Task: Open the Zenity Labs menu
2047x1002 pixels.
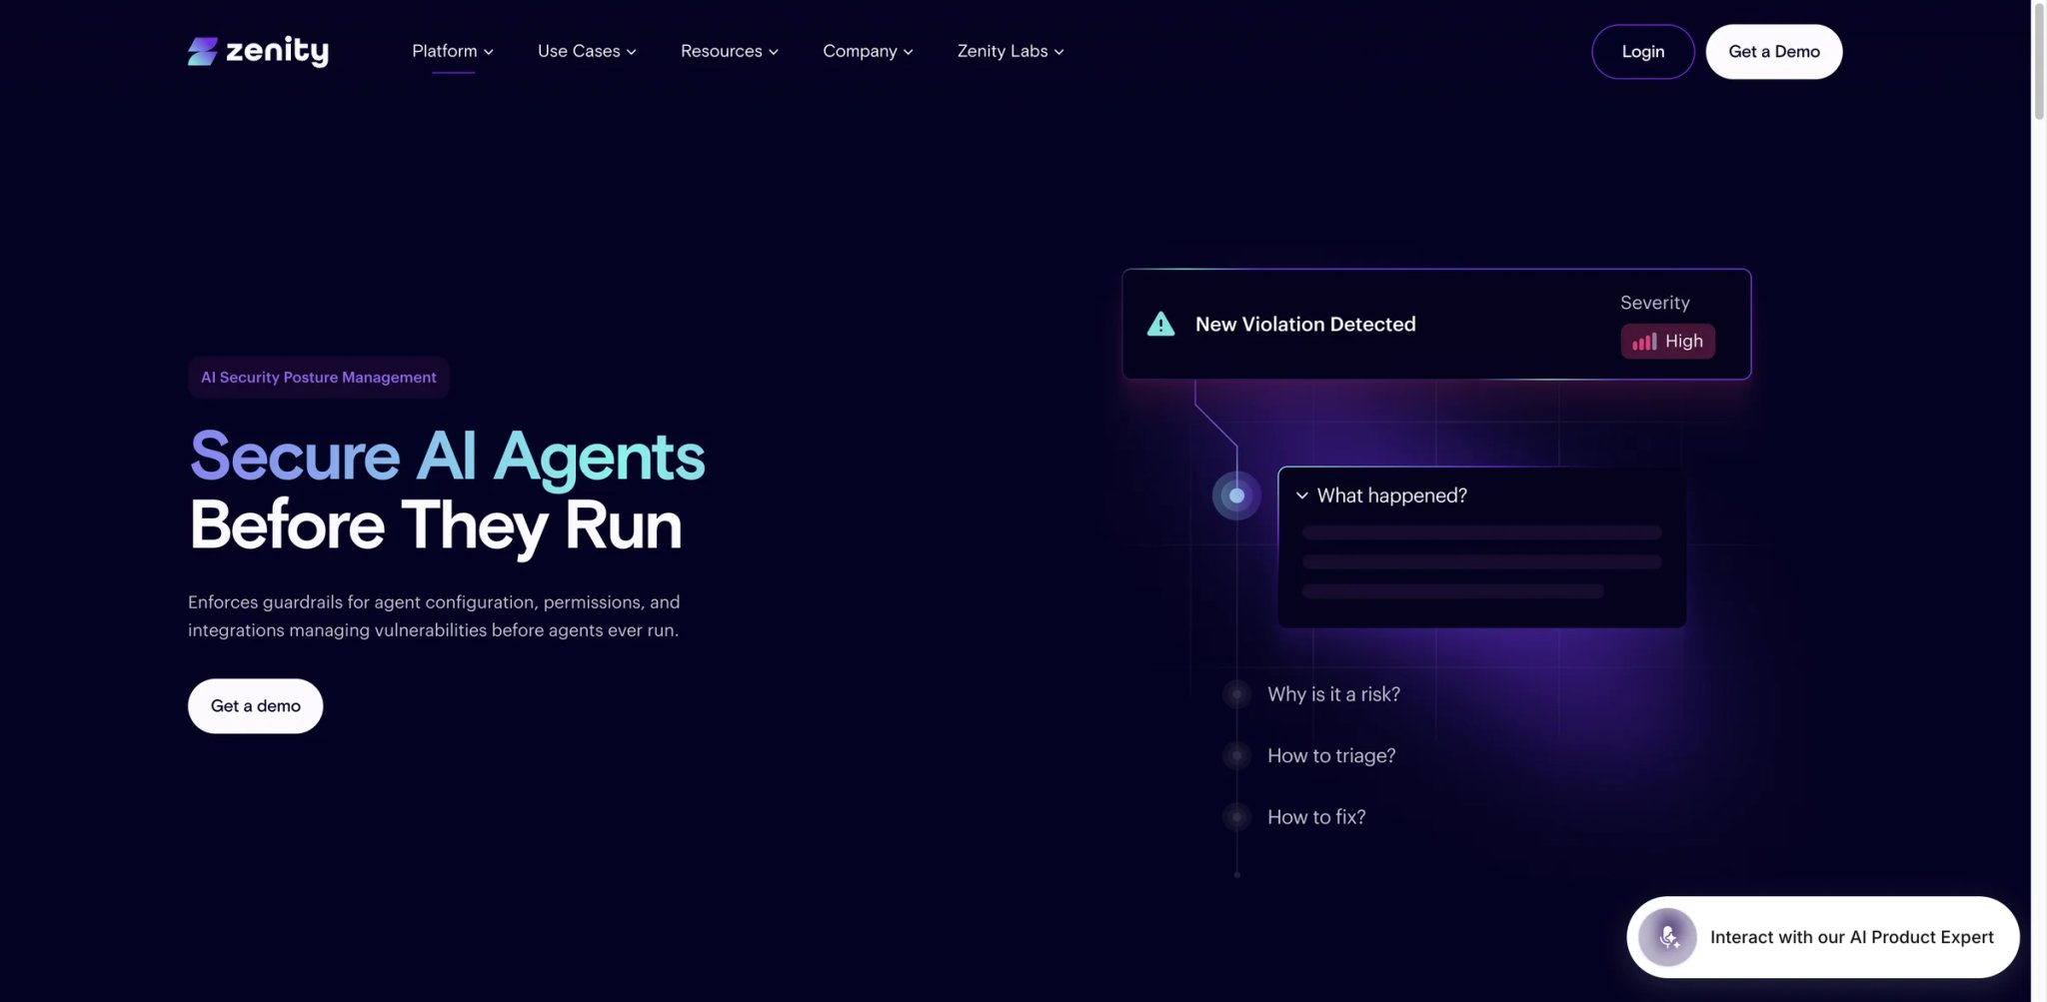Action: tap(1011, 51)
